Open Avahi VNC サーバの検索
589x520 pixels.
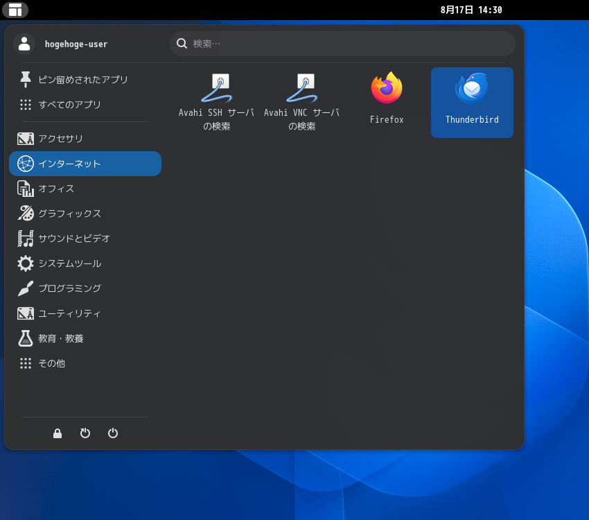click(x=301, y=102)
